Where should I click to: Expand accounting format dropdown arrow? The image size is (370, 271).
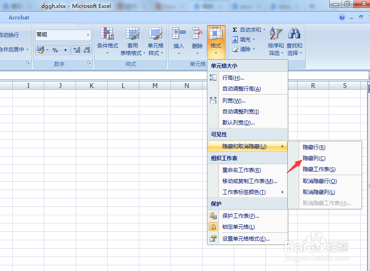[x=47, y=50]
